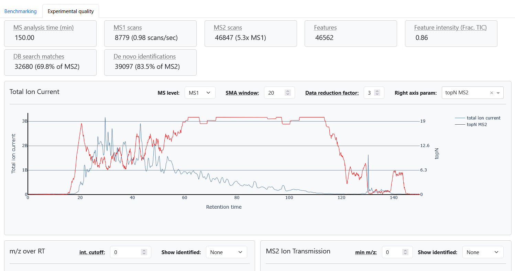Viewport: 515px width, 271px height.
Task: Expand Show identified dropdown in MS2 Ion Transmission
Action: click(x=483, y=252)
